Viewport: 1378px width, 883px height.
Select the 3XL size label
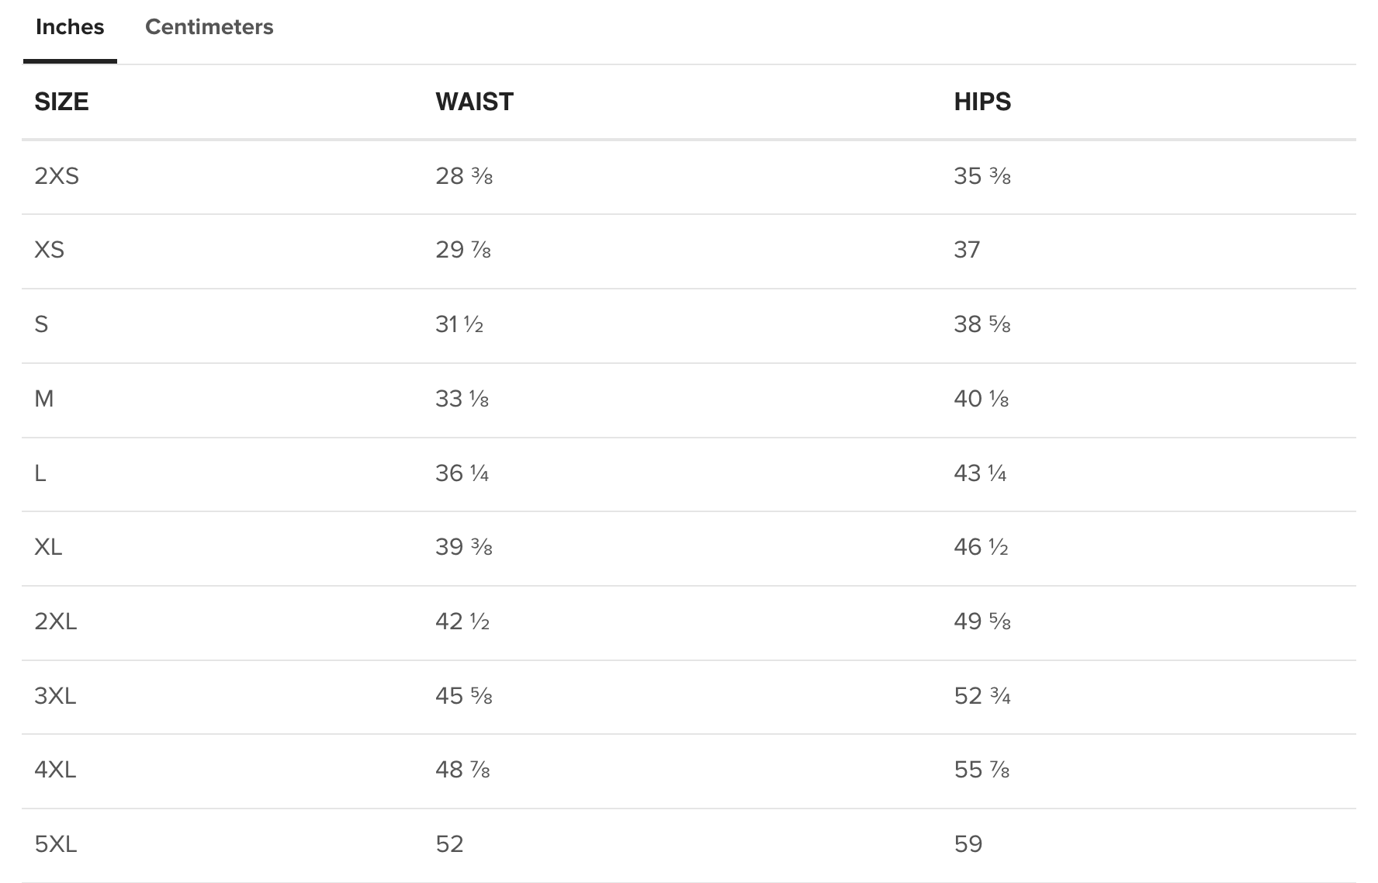(x=55, y=696)
